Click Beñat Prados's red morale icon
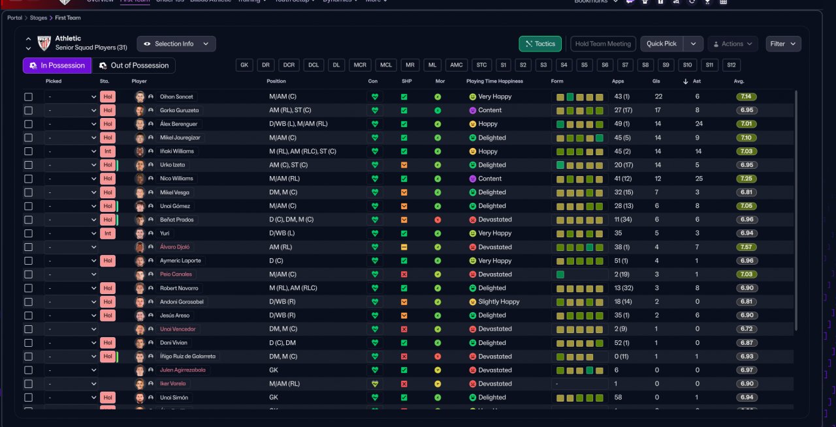Viewport: 836px width, 427px height. (438, 220)
